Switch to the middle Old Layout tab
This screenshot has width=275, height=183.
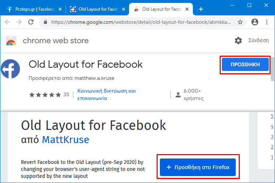point(98,9)
